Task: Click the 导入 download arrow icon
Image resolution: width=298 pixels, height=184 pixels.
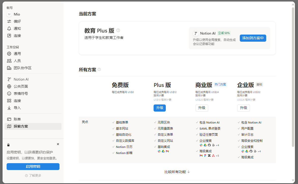Action: pyautogui.click(x=9, y=108)
